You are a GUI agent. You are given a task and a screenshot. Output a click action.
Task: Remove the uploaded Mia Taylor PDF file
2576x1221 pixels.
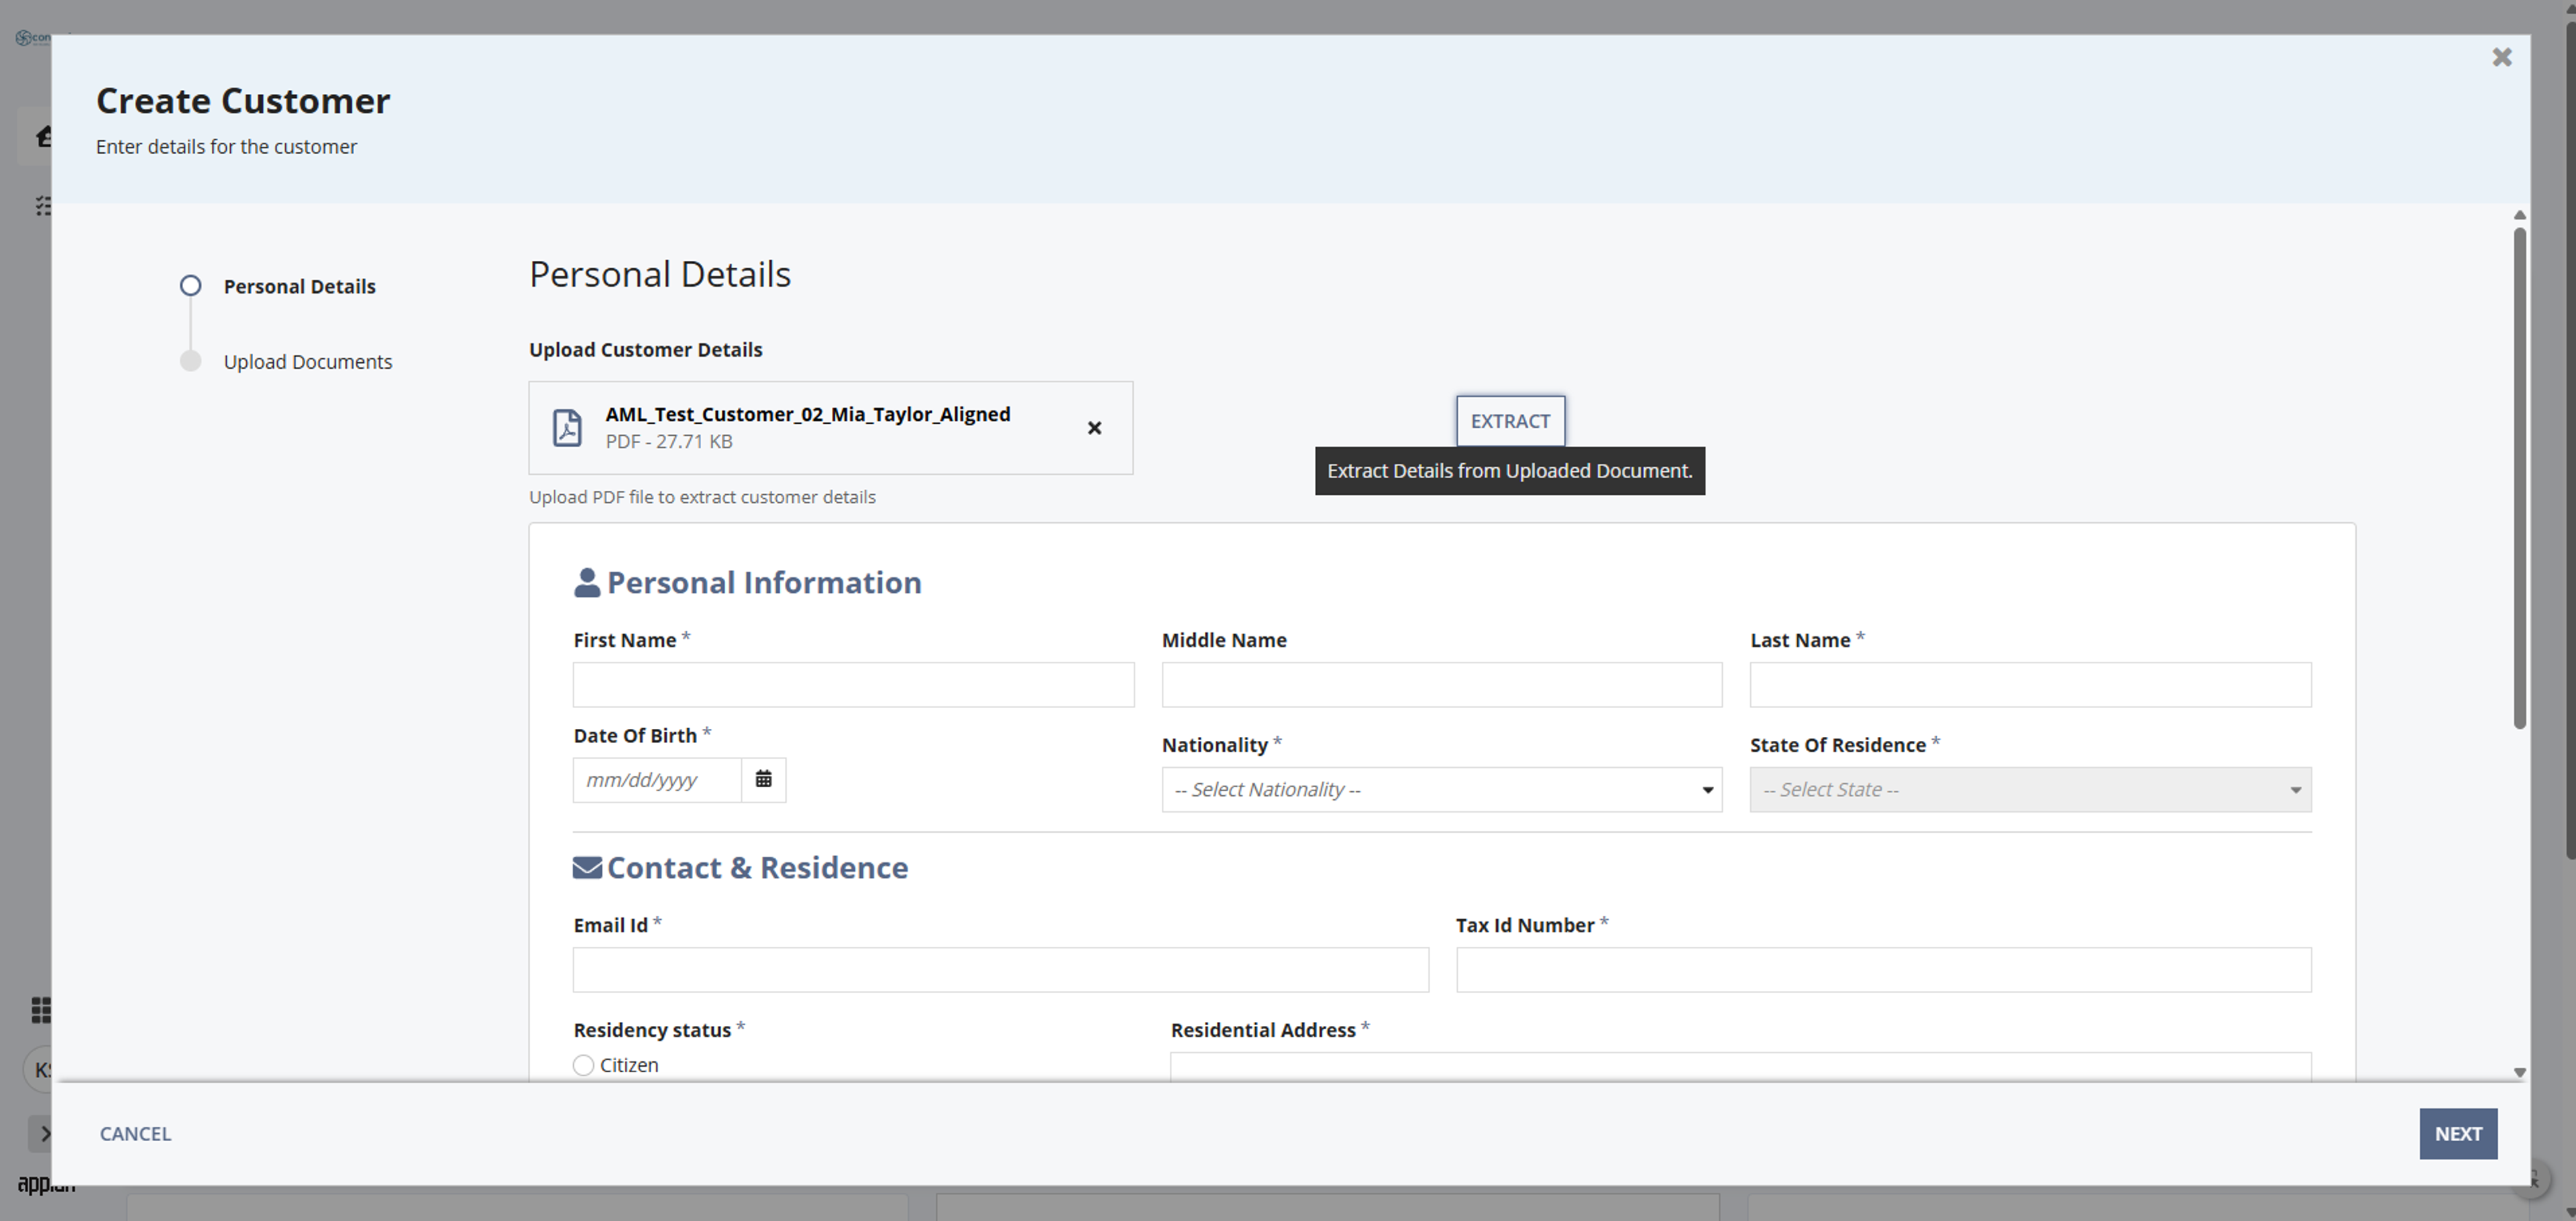[x=1094, y=428]
